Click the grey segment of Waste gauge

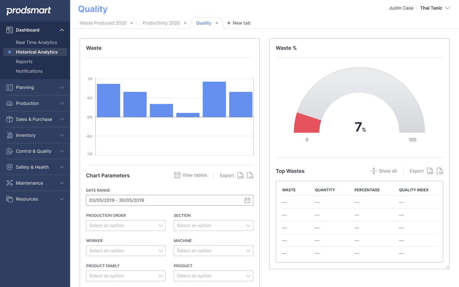[359, 80]
